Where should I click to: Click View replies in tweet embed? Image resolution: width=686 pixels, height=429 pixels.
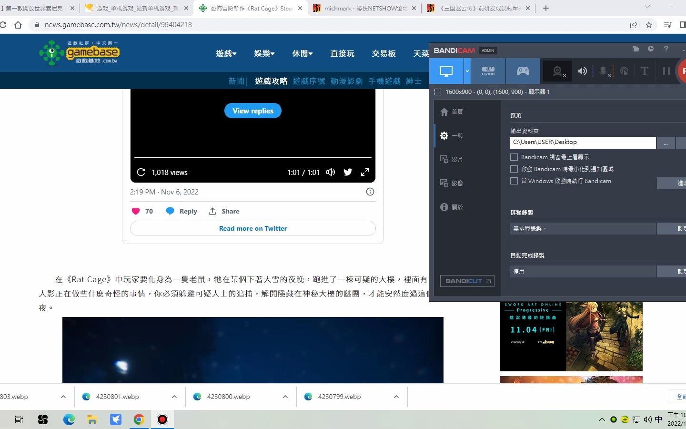(x=253, y=111)
